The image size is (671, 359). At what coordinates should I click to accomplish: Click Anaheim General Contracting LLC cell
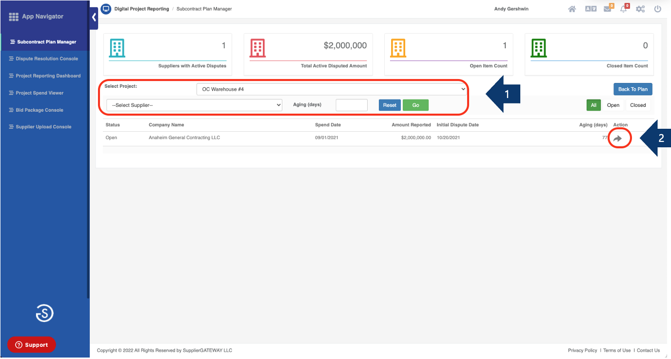[x=184, y=138]
